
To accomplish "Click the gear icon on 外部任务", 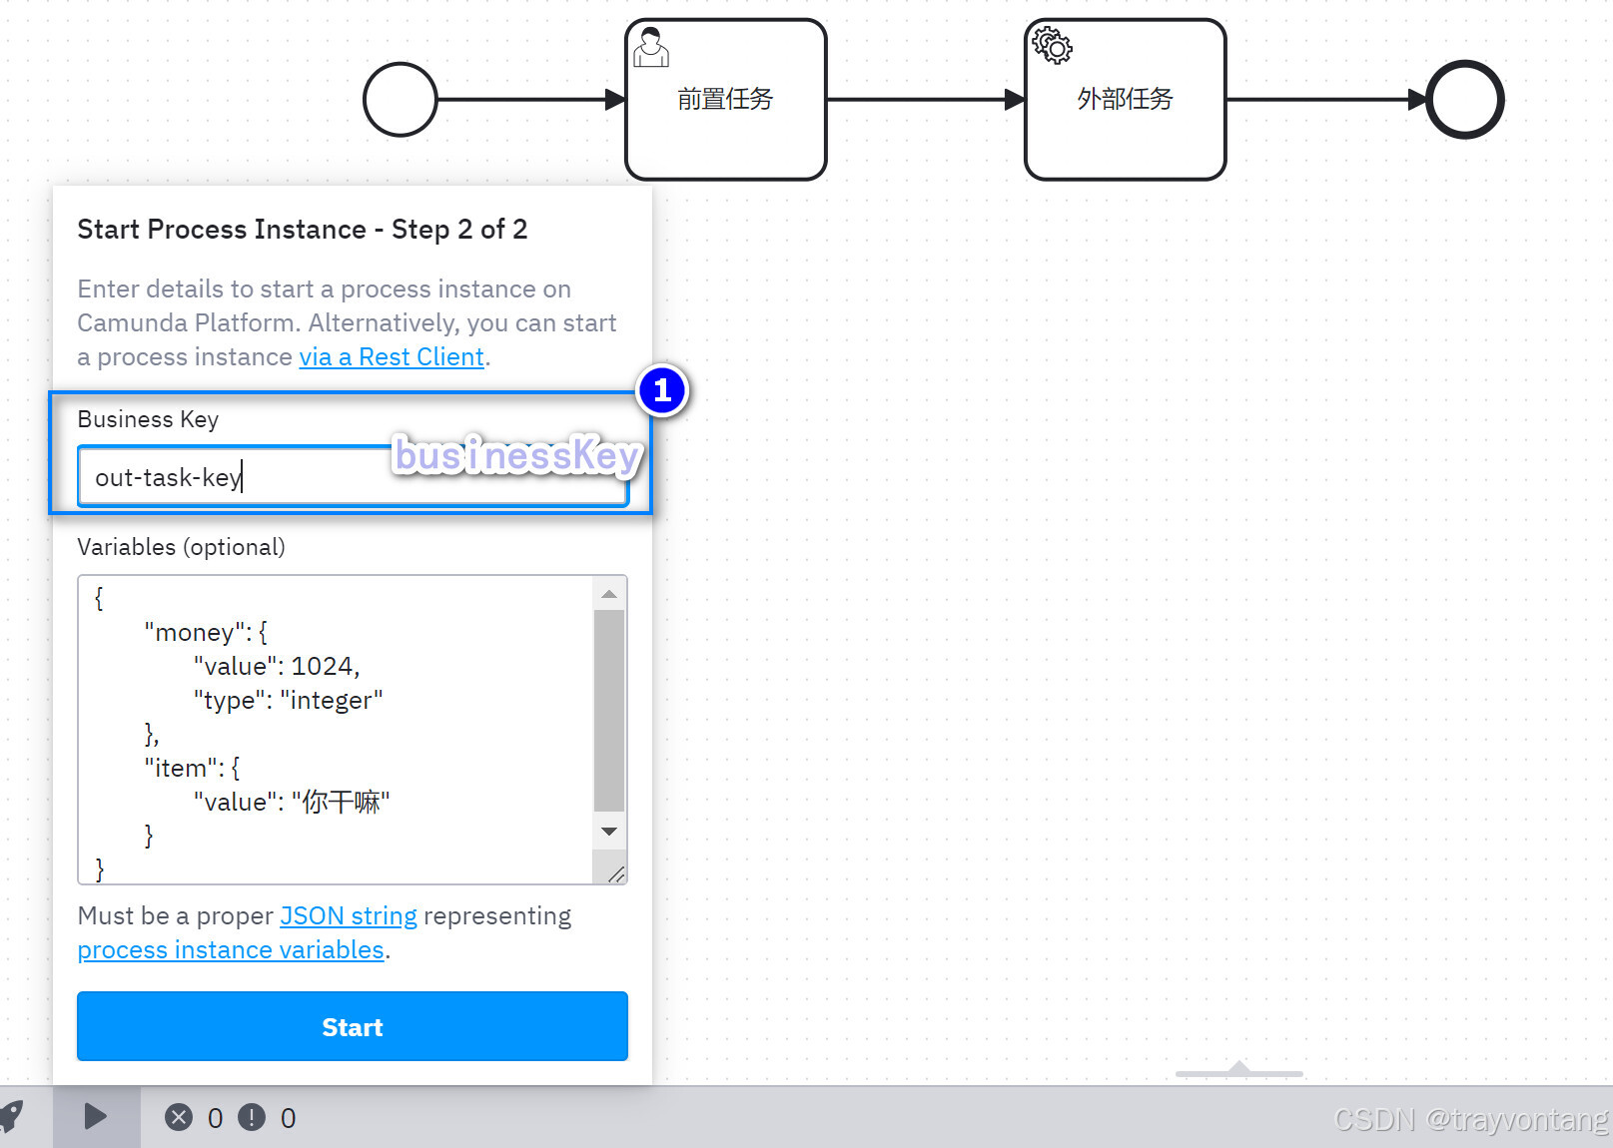I will 1052,46.
